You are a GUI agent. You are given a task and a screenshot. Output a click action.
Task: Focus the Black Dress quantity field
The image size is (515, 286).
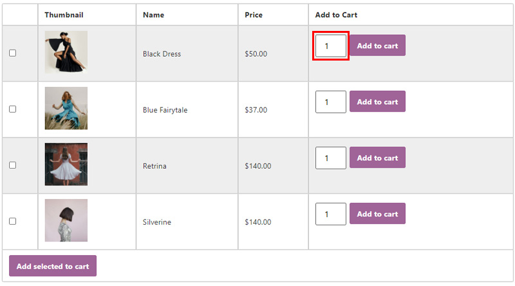331,46
